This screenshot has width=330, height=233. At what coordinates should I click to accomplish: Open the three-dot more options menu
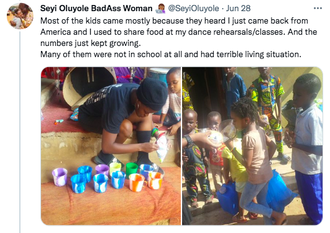click(x=318, y=9)
